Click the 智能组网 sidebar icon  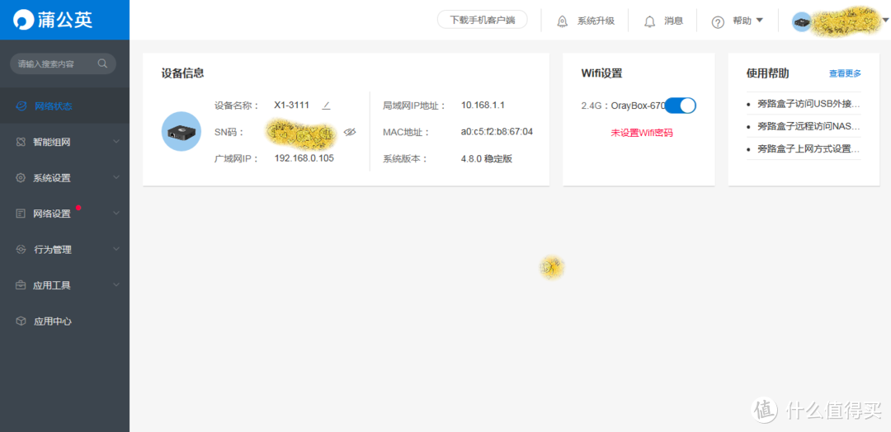point(21,142)
